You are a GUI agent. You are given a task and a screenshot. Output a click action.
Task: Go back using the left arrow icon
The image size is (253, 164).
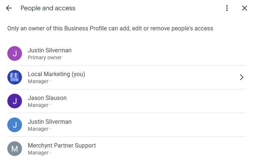pyautogui.click(x=9, y=8)
